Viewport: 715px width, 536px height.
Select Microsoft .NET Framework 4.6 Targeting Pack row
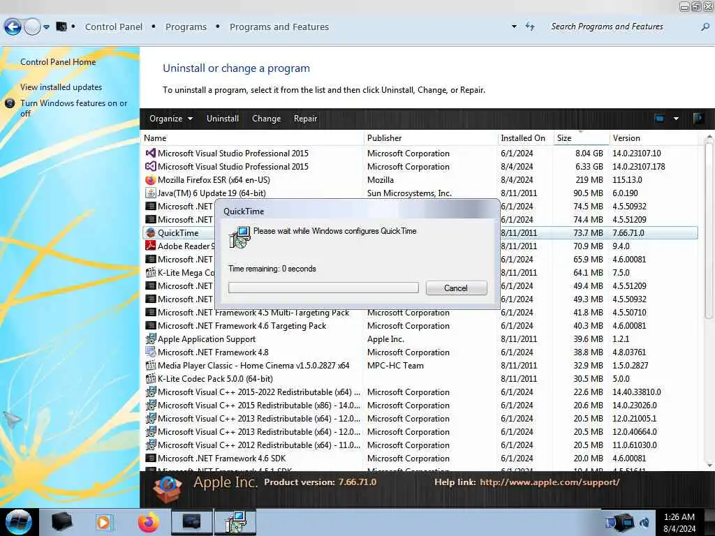420,325
